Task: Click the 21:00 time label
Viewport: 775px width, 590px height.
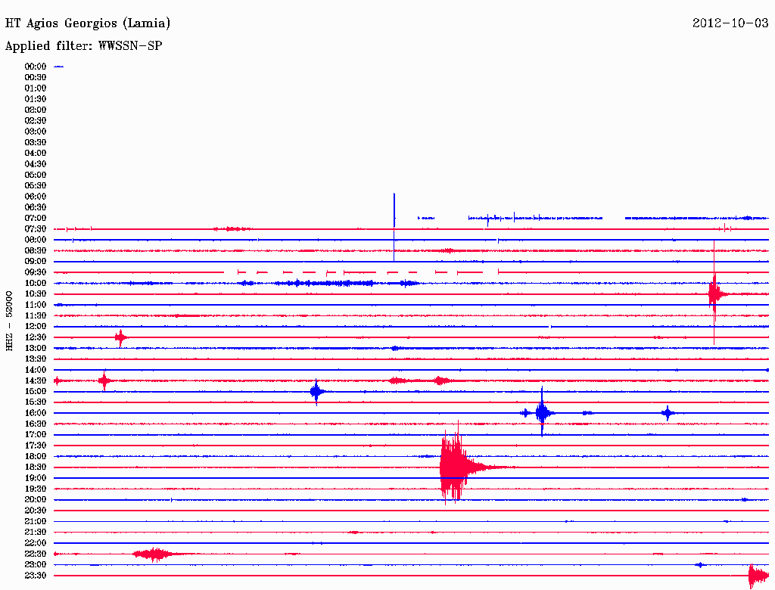Action: [x=36, y=521]
